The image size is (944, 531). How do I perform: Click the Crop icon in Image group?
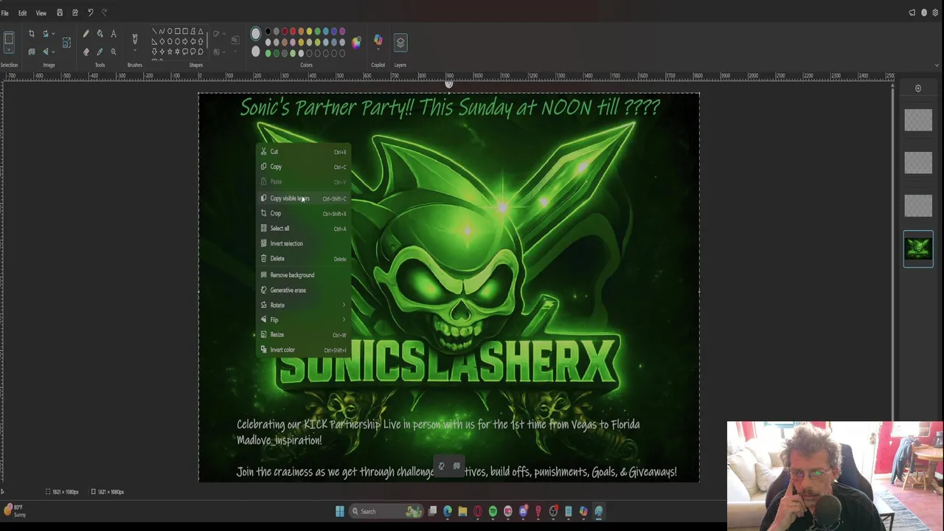click(31, 34)
